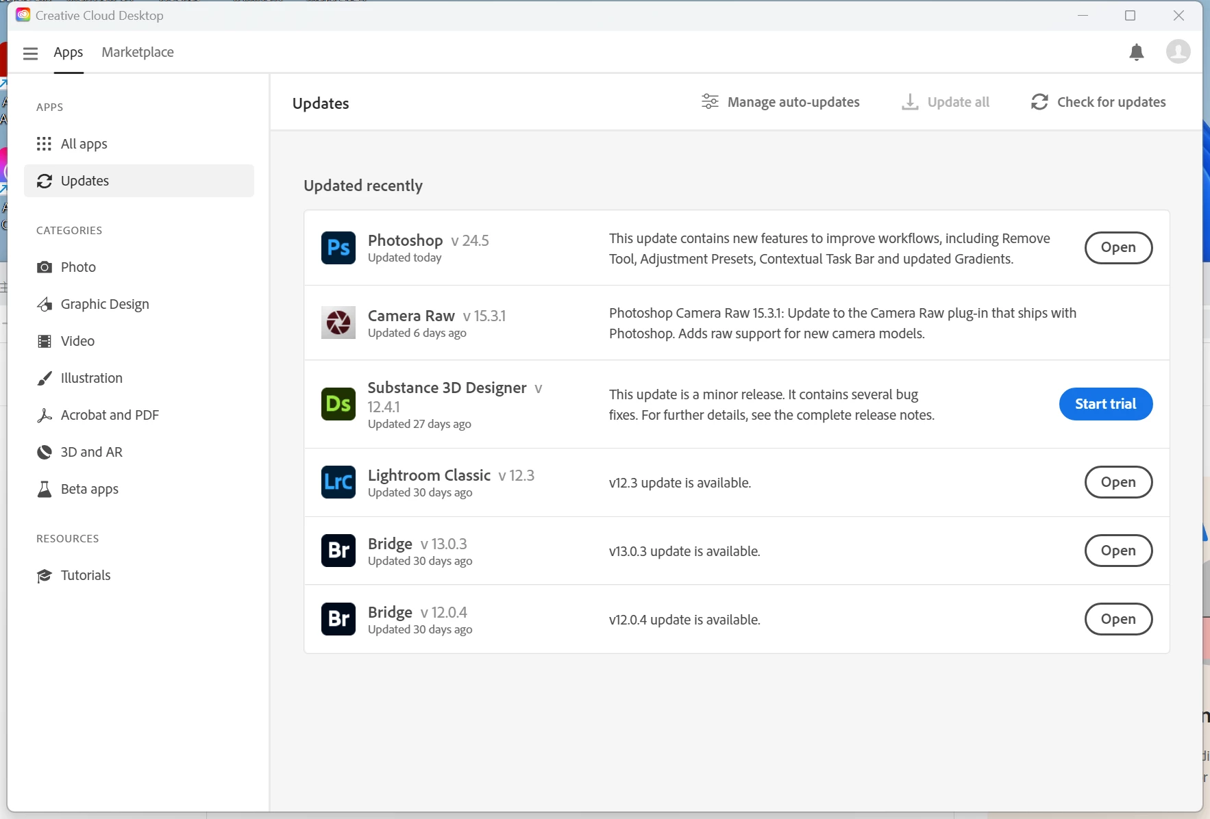The width and height of the screenshot is (1210, 819).
Task: Click the Updates refresh icon in the sidebar
Action: 45,181
